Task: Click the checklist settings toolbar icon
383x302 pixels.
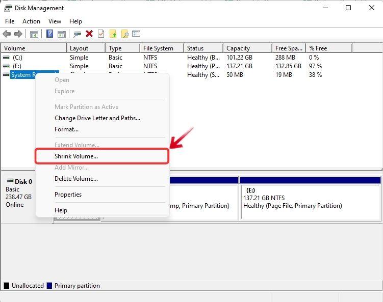Action: (x=136, y=34)
